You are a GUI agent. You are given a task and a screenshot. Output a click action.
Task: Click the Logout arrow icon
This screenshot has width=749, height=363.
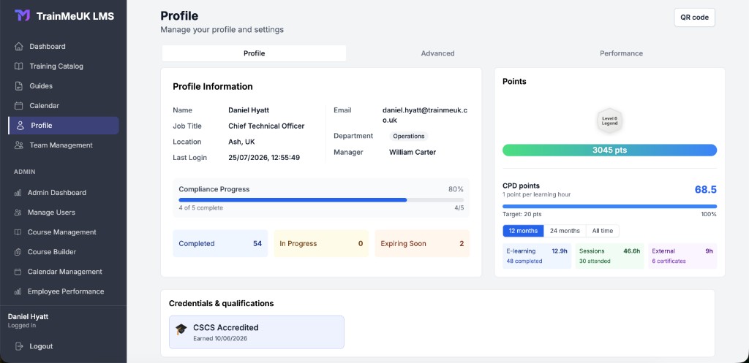click(x=19, y=346)
